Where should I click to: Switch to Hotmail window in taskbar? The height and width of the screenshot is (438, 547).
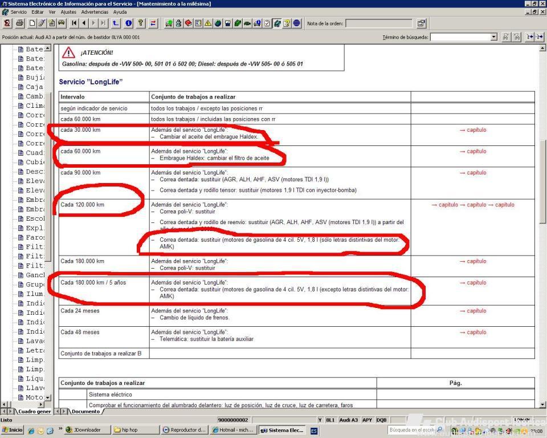click(234, 430)
